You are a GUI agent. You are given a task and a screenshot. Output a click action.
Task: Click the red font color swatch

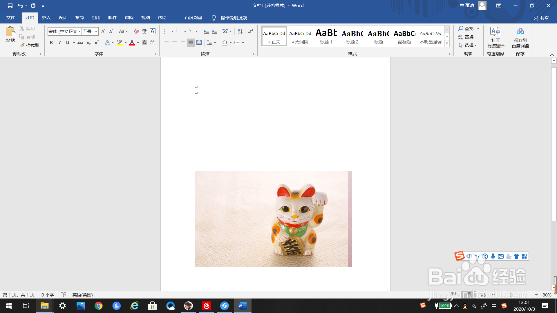[132, 43]
